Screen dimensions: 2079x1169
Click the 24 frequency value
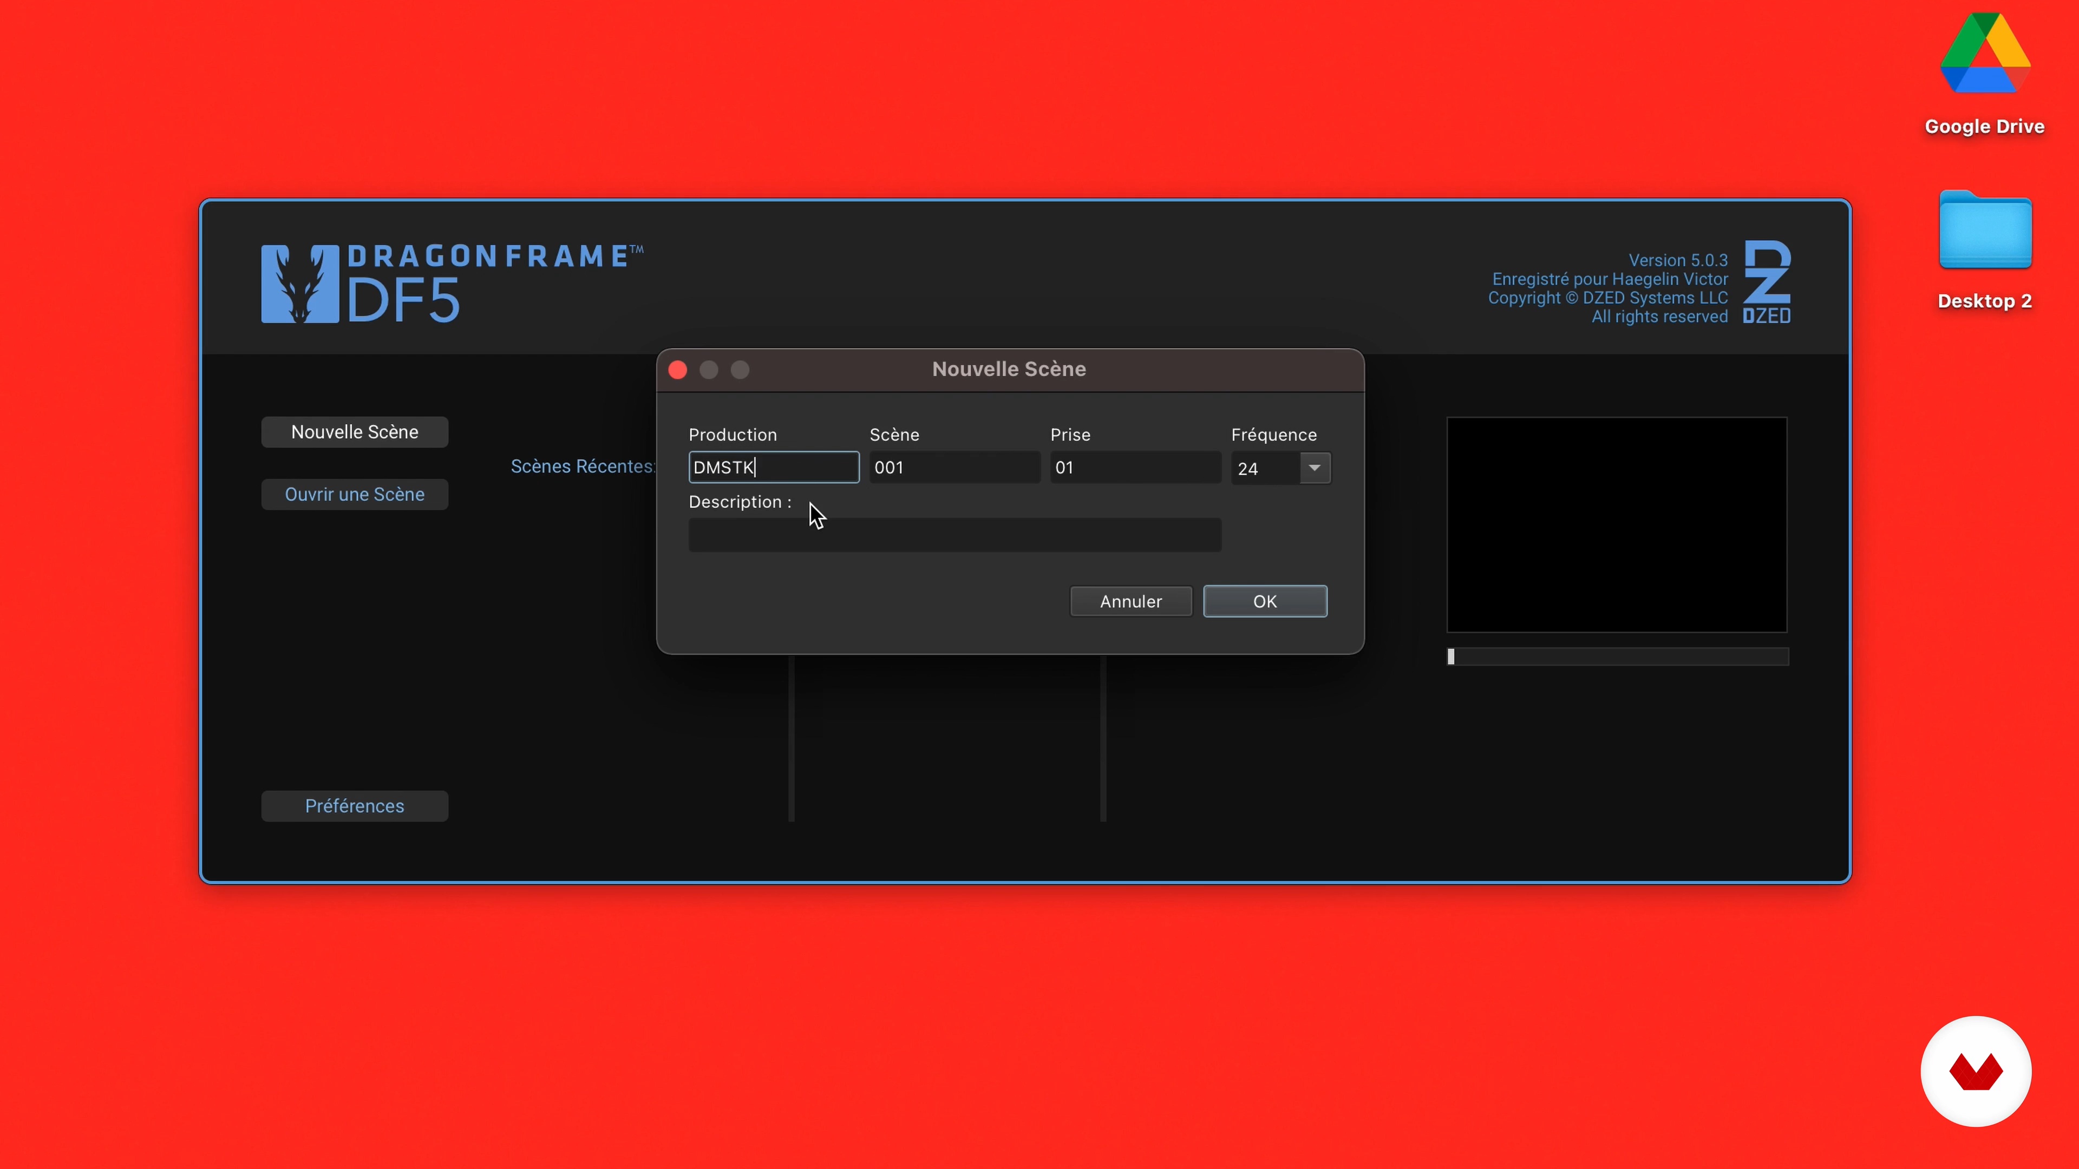tap(1248, 469)
